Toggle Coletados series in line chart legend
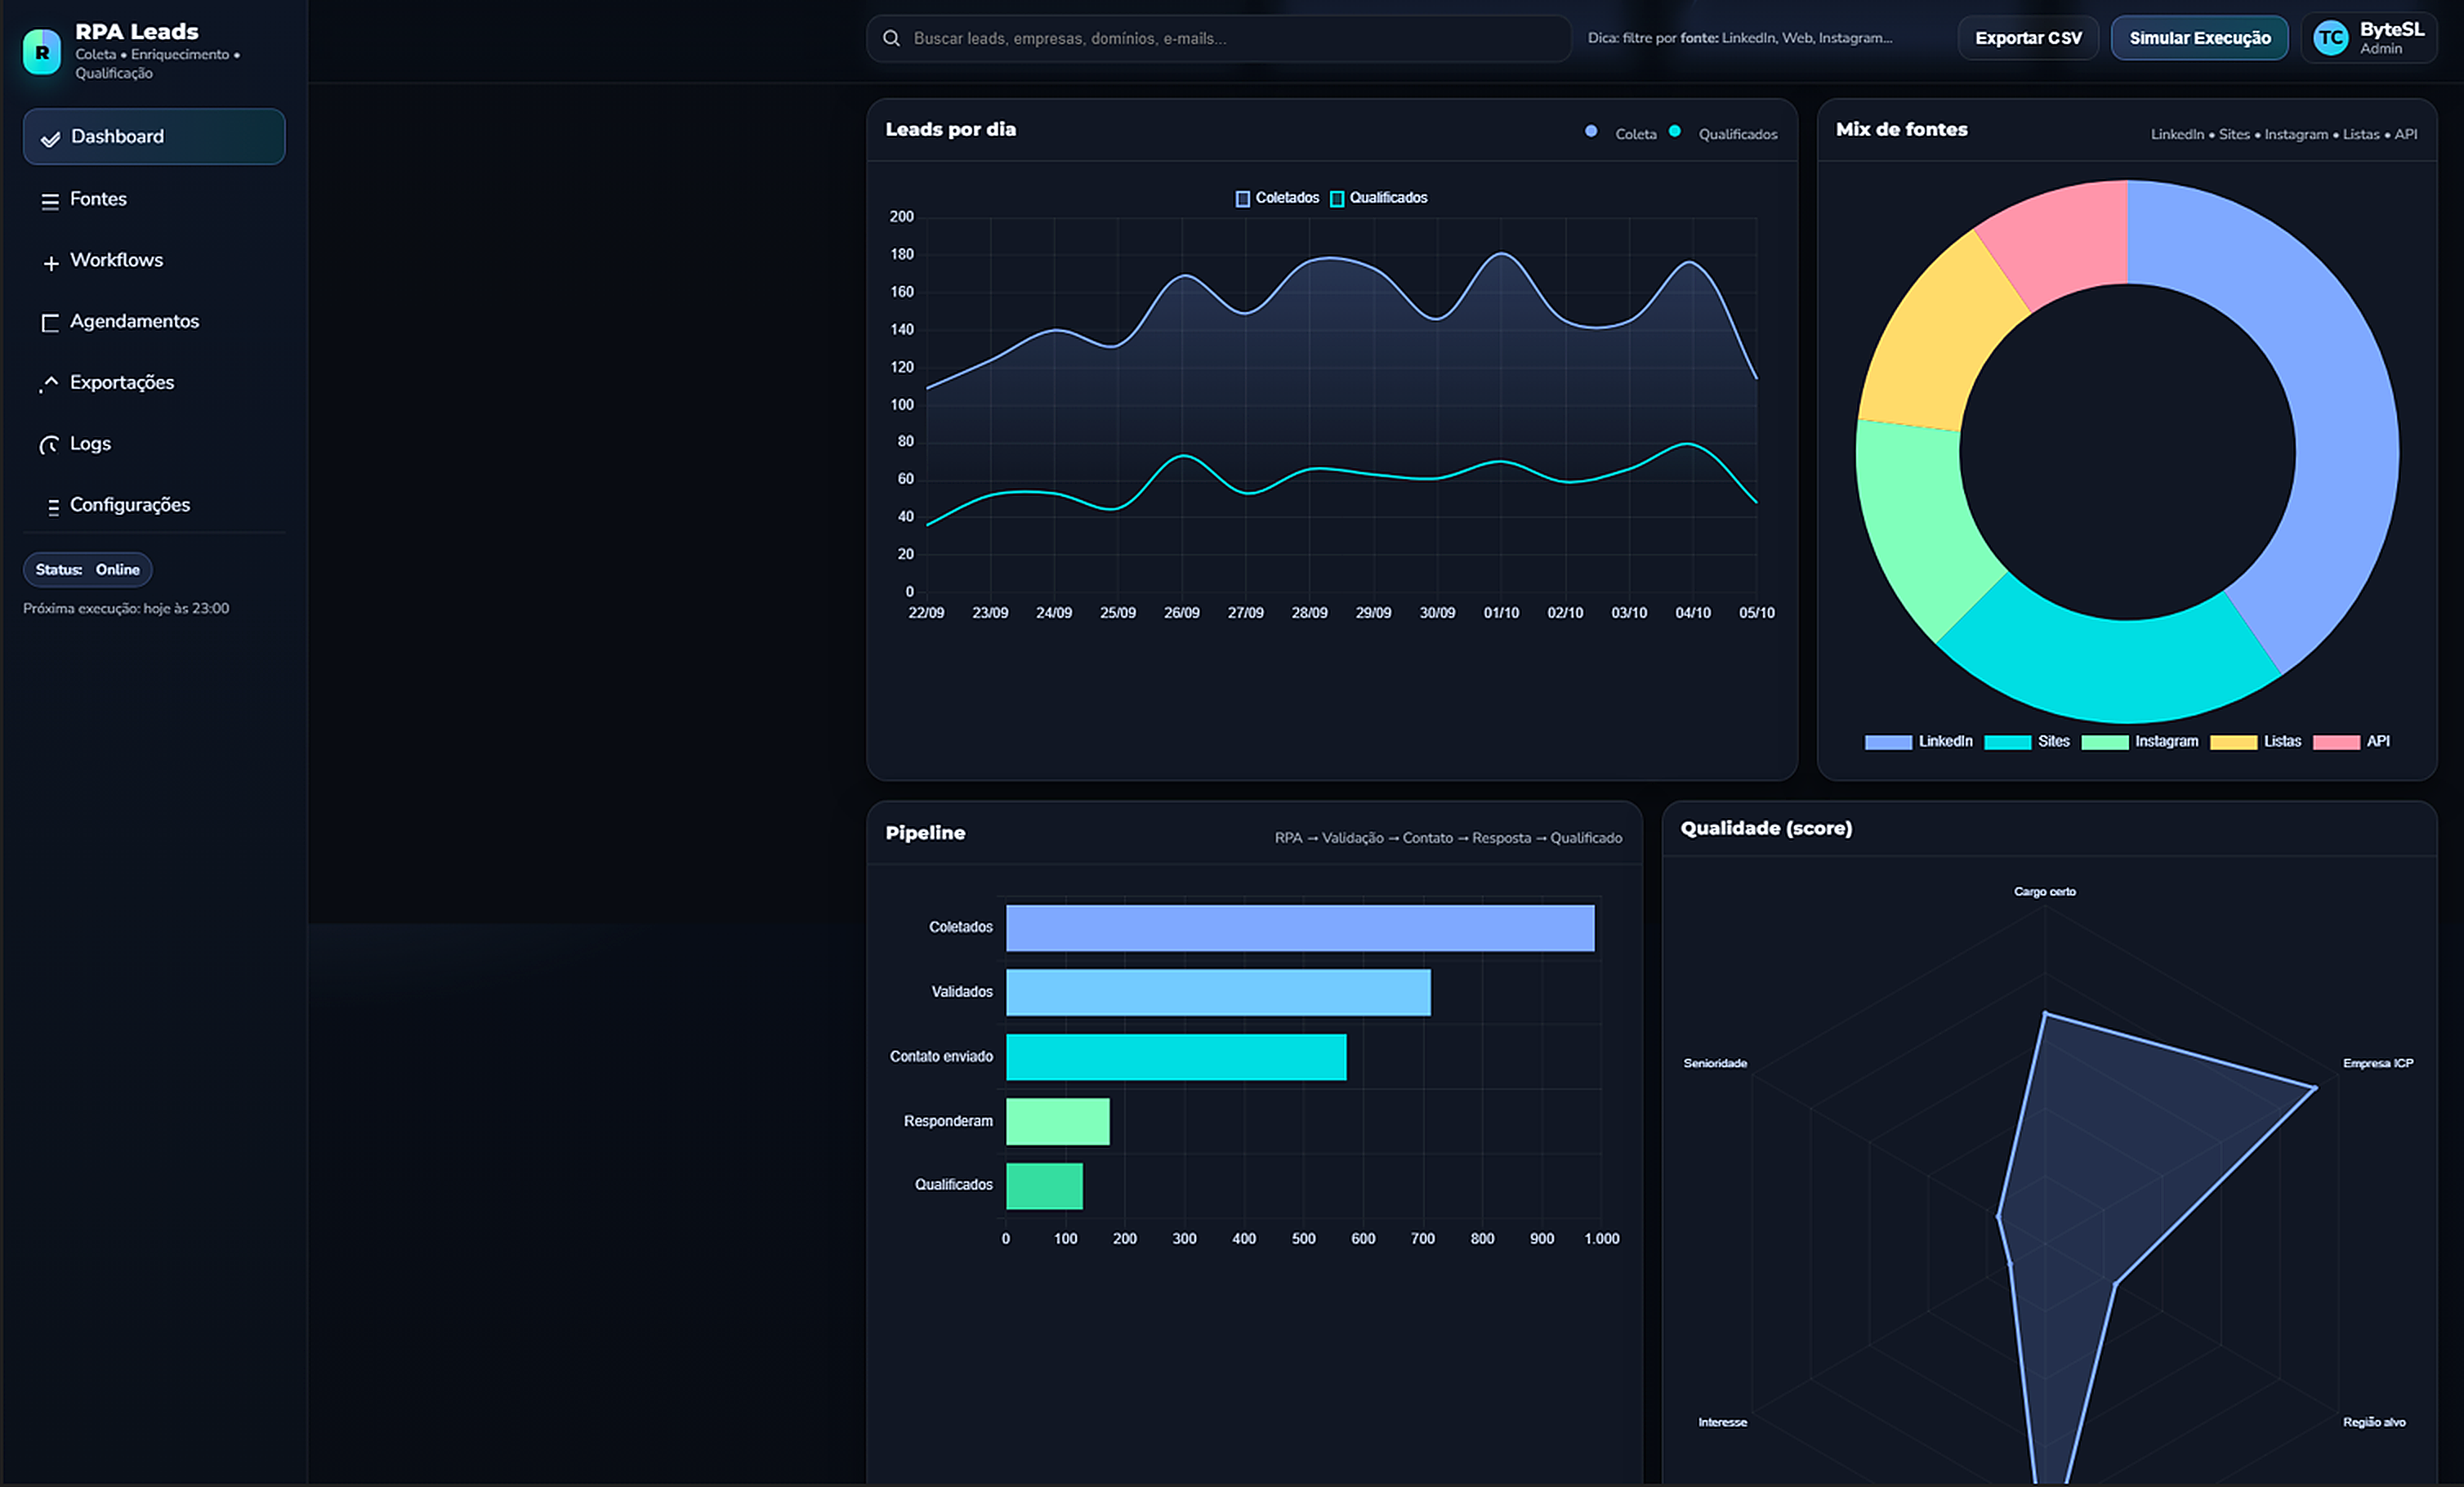The width and height of the screenshot is (2464, 1487). (x=1277, y=198)
